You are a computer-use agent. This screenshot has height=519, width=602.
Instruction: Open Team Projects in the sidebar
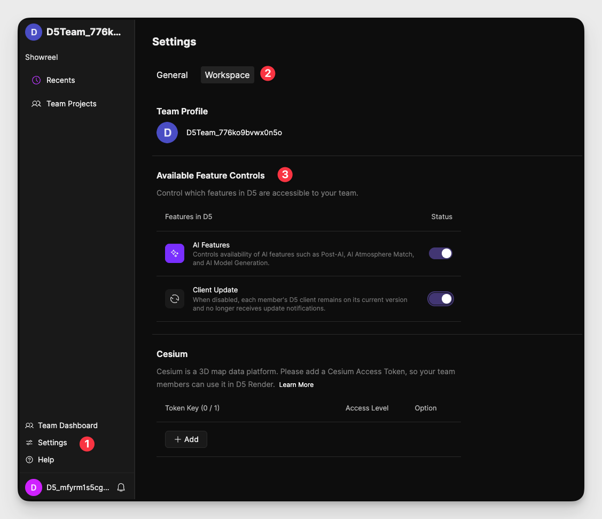71,104
